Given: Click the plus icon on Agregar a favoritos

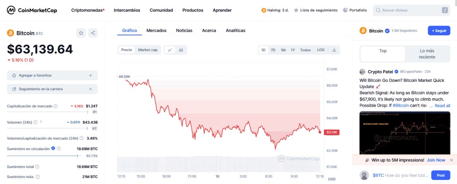Looking at the screenshot, I should pyautogui.click(x=90, y=75).
